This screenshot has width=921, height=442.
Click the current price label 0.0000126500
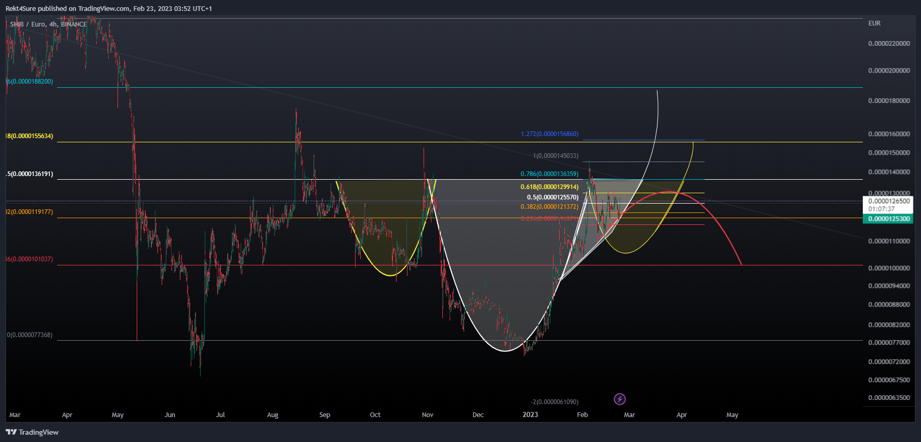(x=889, y=201)
